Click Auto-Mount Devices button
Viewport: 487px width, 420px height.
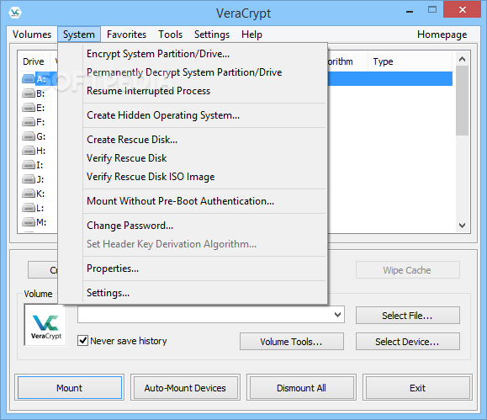tap(185, 388)
